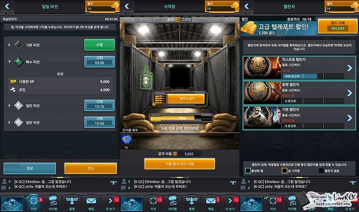Open the 전리품 획득 loot item icon
The image size is (359, 212).
point(126,139)
